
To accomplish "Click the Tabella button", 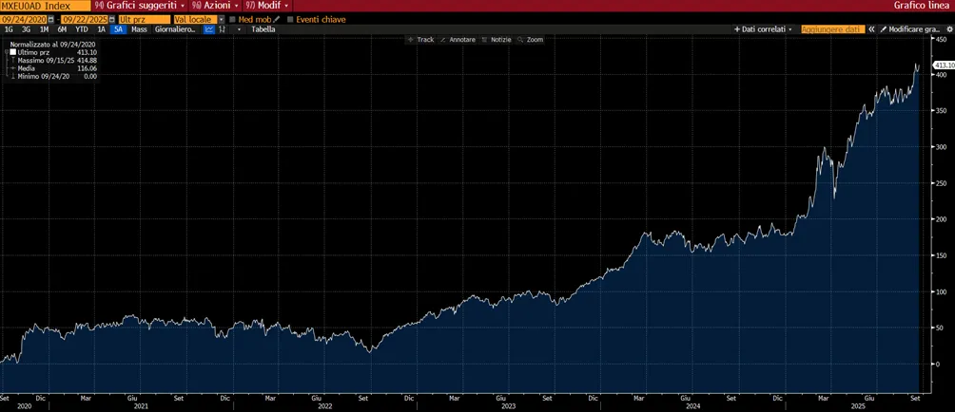I will (x=263, y=29).
